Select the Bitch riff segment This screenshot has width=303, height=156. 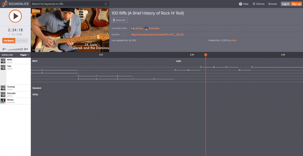click(x=103, y=61)
